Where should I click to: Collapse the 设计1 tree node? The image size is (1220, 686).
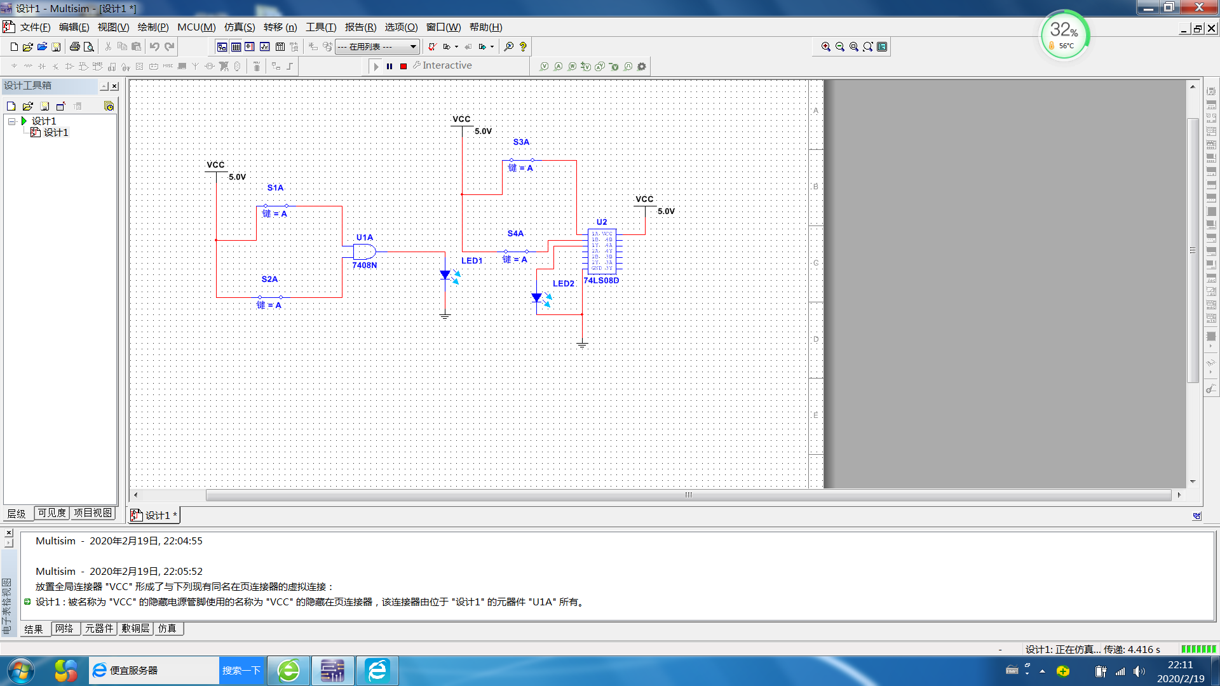pyautogui.click(x=11, y=121)
